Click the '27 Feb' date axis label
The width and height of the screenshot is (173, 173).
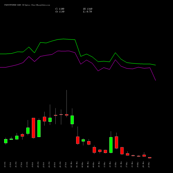click(x=66, y=164)
